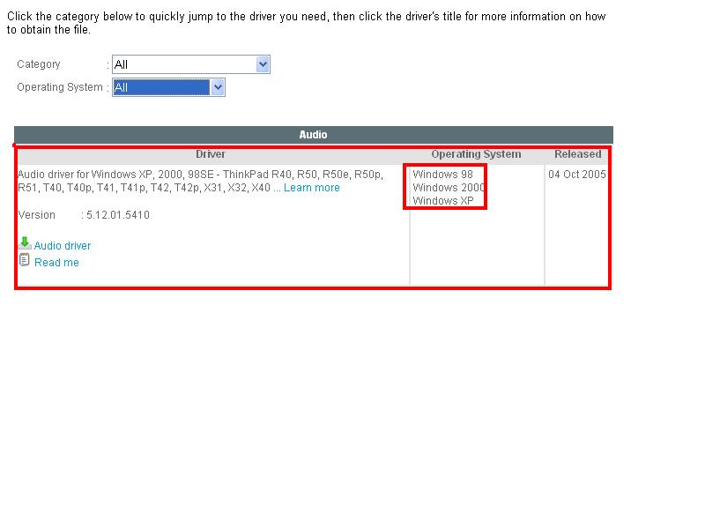Click the highlighted All value in Operating System box
The width and height of the screenshot is (705, 529).
[161, 87]
